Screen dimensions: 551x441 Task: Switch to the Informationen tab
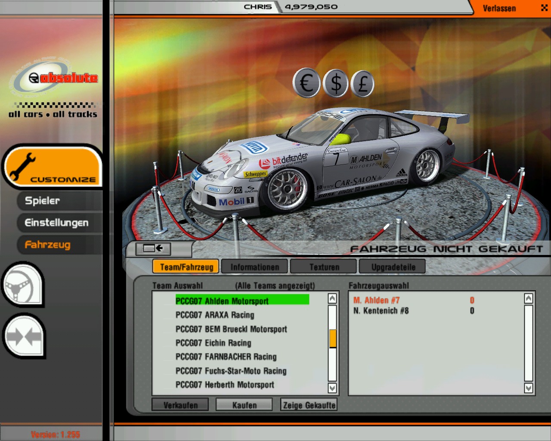click(x=255, y=267)
